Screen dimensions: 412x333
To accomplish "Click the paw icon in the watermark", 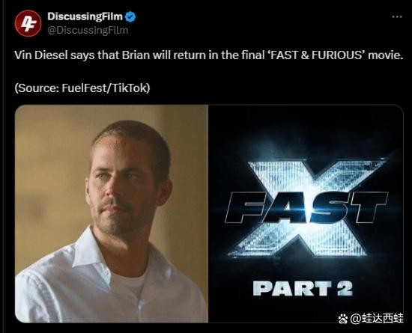I will pyautogui.click(x=343, y=319).
